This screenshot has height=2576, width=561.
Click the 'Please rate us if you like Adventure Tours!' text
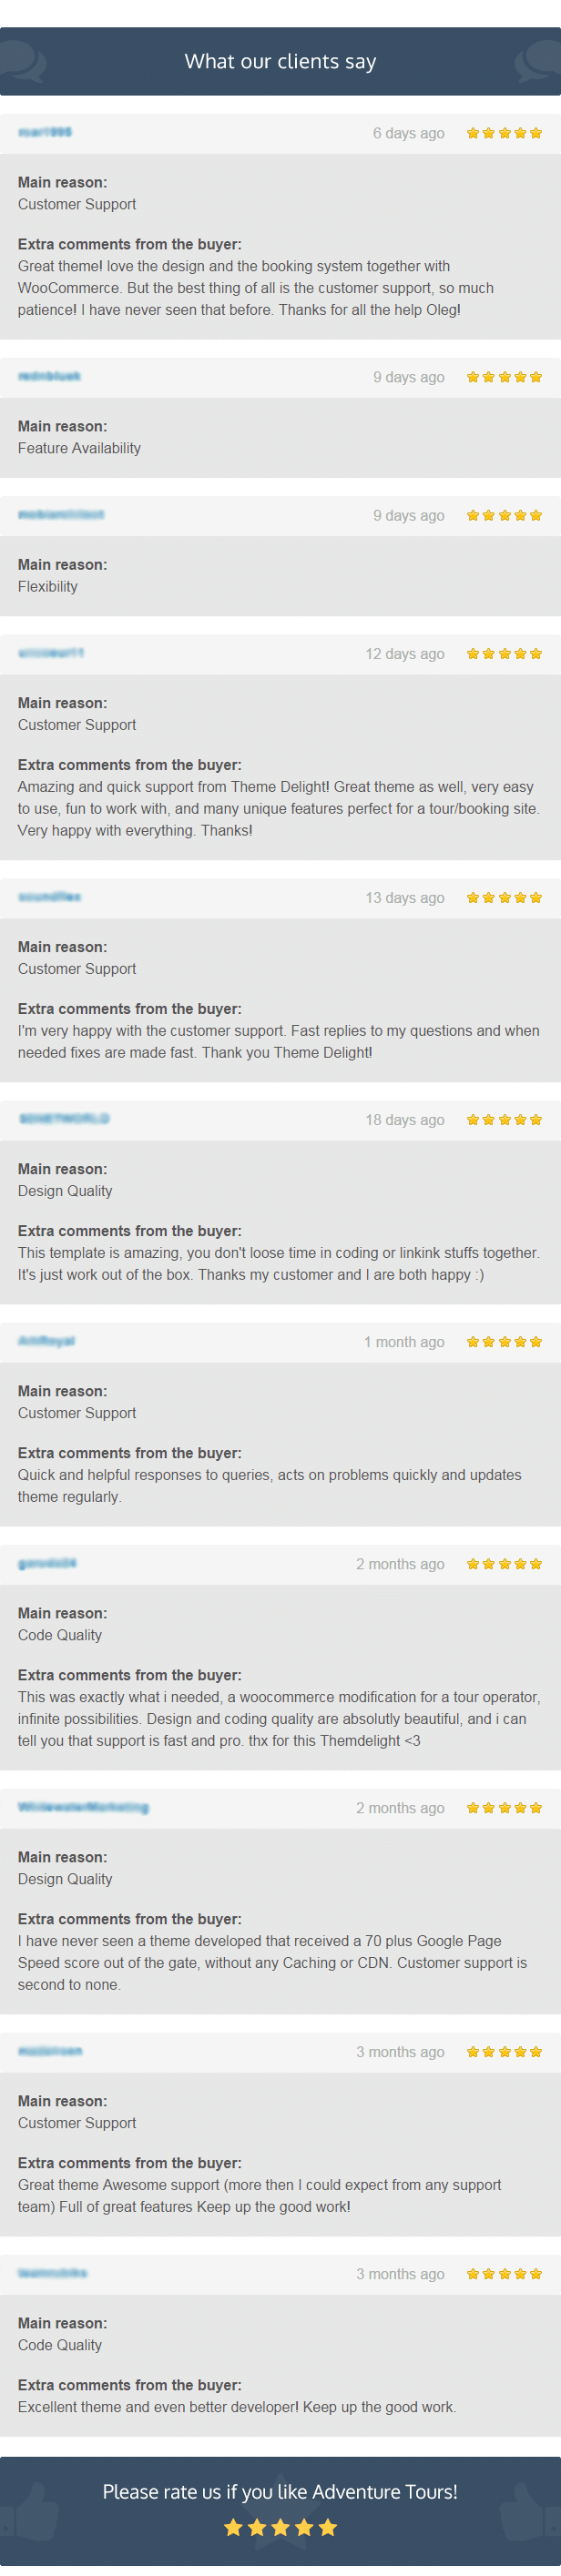[x=280, y=2491]
